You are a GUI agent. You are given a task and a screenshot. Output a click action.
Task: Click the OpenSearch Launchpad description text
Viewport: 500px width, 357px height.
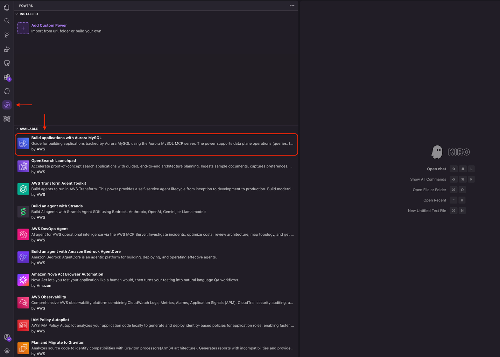[162, 166]
